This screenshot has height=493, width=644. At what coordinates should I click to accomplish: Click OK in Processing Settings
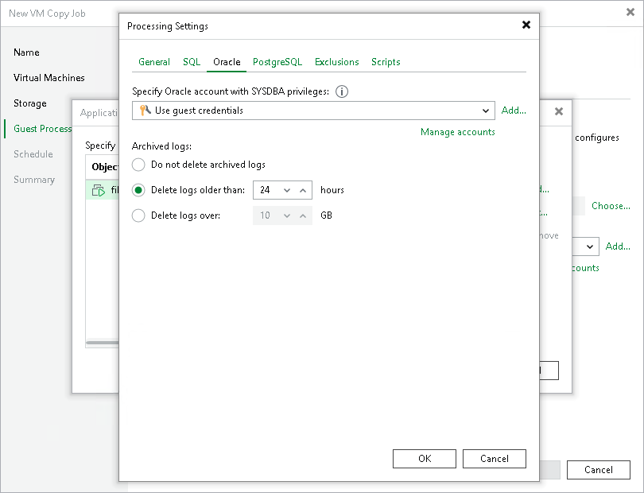coord(425,459)
